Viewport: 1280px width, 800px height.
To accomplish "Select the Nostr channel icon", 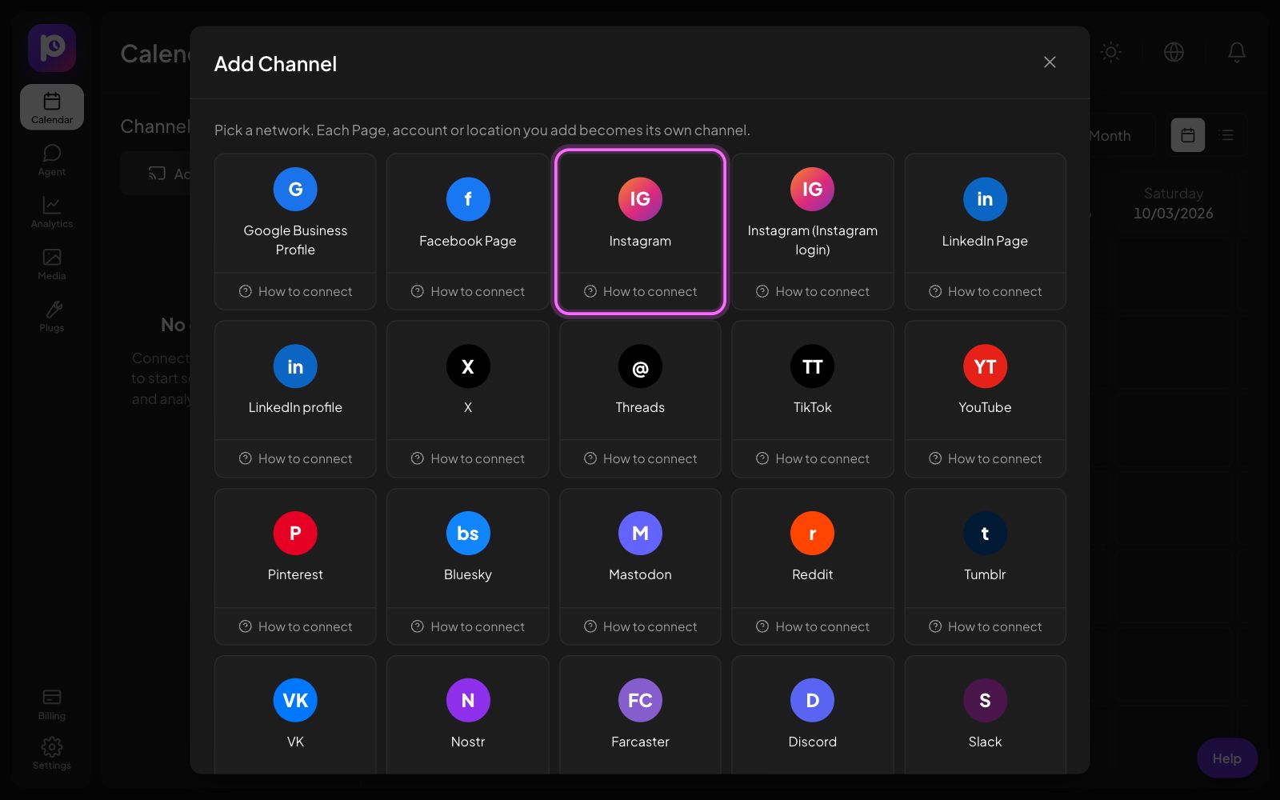I will (x=468, y=701).
